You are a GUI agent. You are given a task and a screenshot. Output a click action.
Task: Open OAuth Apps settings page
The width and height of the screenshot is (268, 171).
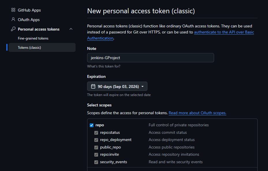pos(29,20)
